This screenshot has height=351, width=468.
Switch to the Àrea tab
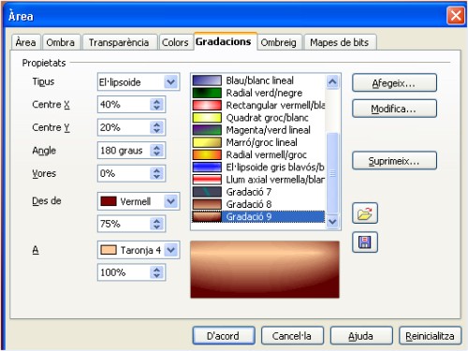[x=25, y=42]
